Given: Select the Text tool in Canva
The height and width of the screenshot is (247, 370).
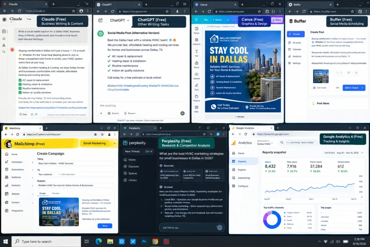Looking at the screenshot, I should pos(197,53).
